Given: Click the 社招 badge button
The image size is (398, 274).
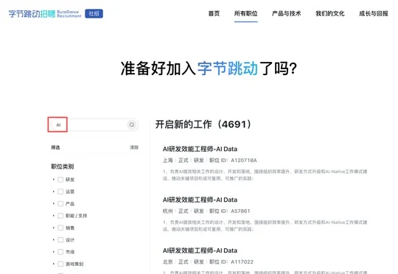Looking at the screenshot, I should [94, 14].
